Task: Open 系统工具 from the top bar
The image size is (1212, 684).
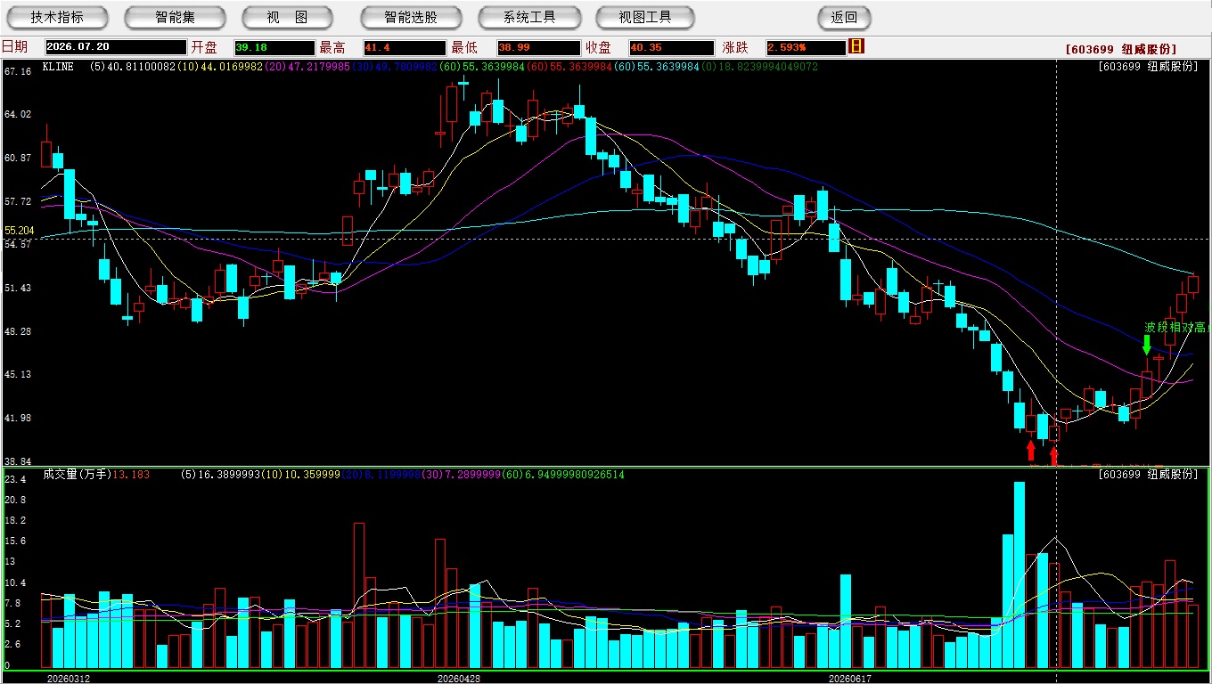Action: pyautogui.click(x=529, y=17)
